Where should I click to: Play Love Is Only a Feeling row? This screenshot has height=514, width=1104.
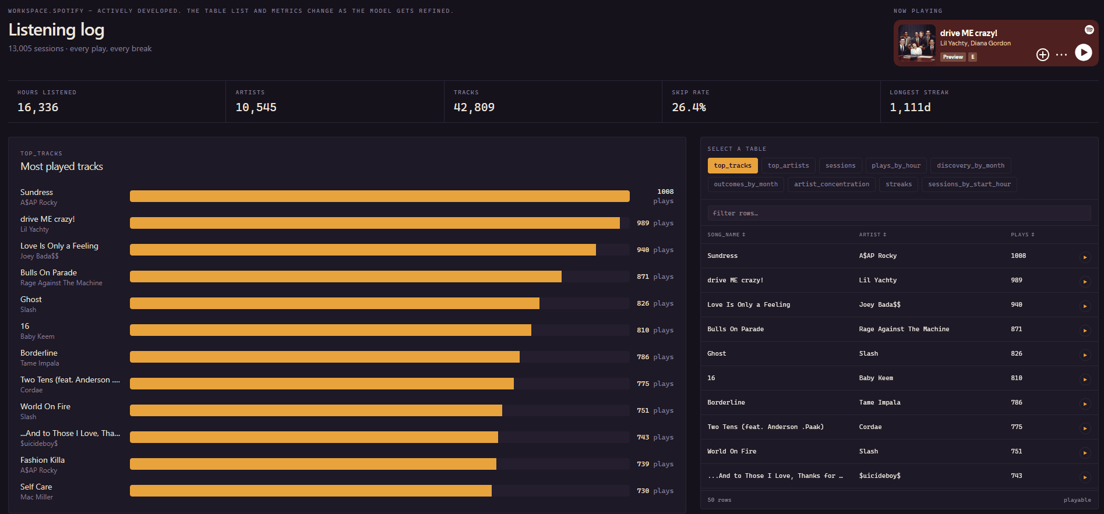[x=1085, y=306]
